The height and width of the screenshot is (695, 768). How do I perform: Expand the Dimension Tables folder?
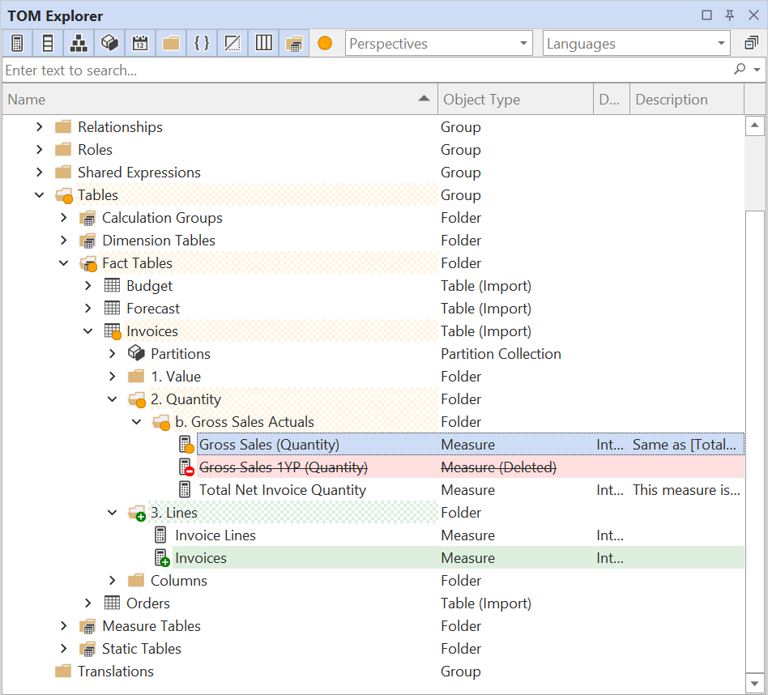(x=64, y=240)
